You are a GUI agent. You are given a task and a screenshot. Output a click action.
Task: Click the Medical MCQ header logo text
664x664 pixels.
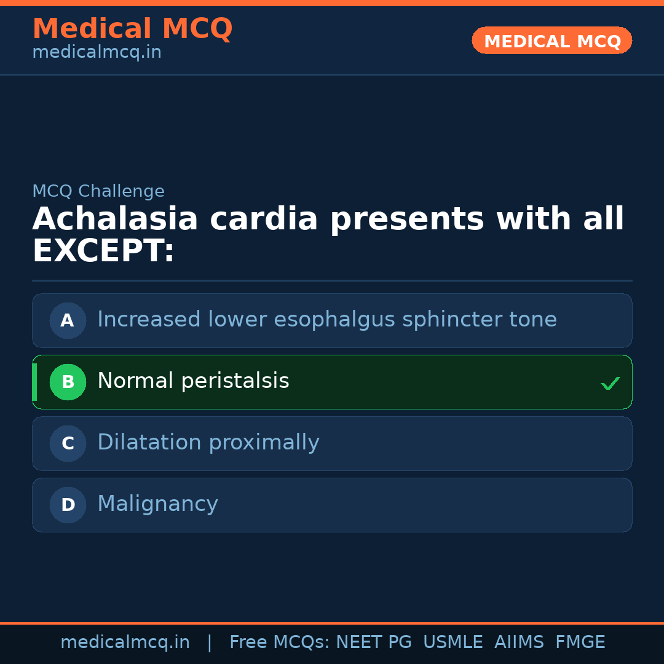[132, 28]
